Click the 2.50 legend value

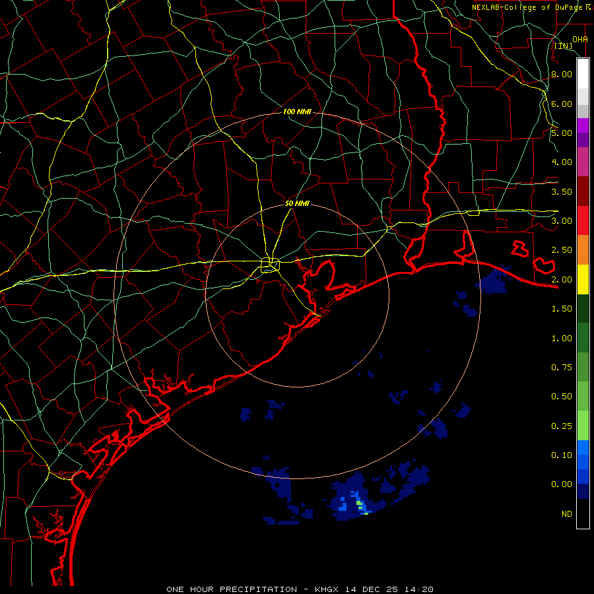[x=562, y=250]
